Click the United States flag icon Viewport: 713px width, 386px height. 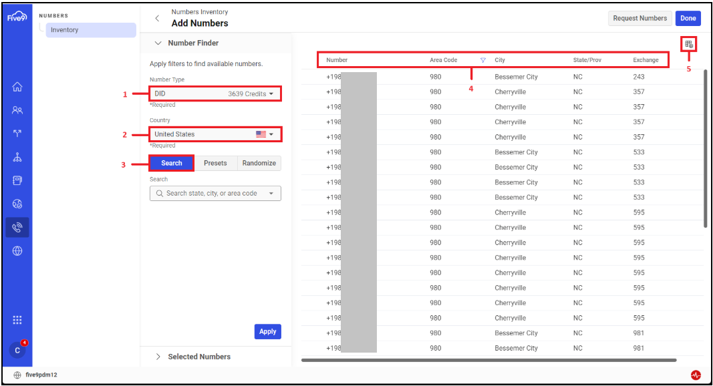pyautogui.click(x=261, y=134)
